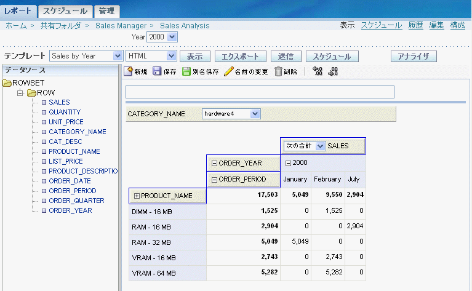Screen dimensions: 472x291
Task: Select CAT_DESC field in tree
Action: click(65, 142)
